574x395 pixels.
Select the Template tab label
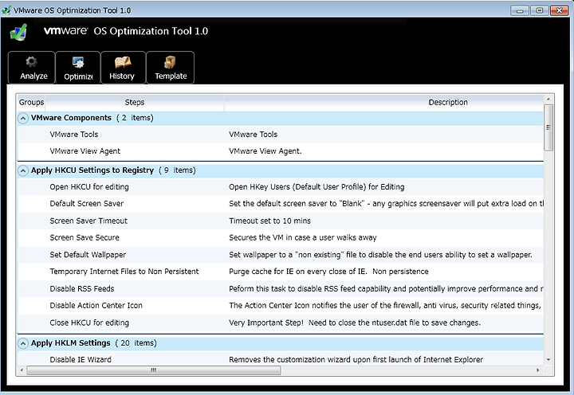click(x=171, y=76)
